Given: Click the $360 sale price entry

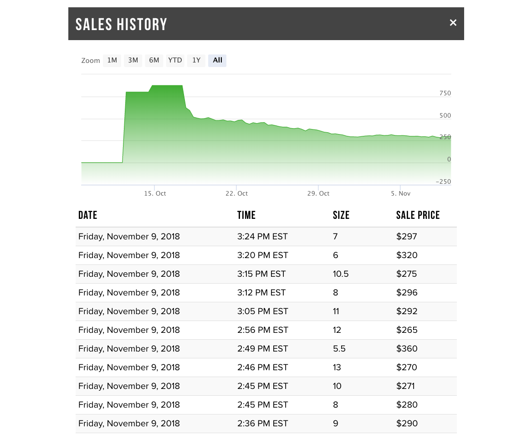Looking at the screenshot, I should [x=407, y=349].
